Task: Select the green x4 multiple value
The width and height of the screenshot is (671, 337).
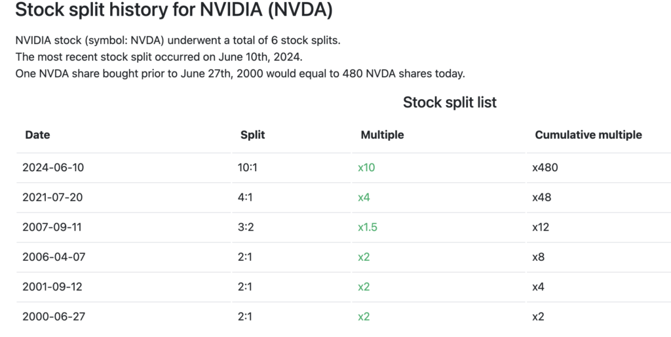Action: point(364,197)
